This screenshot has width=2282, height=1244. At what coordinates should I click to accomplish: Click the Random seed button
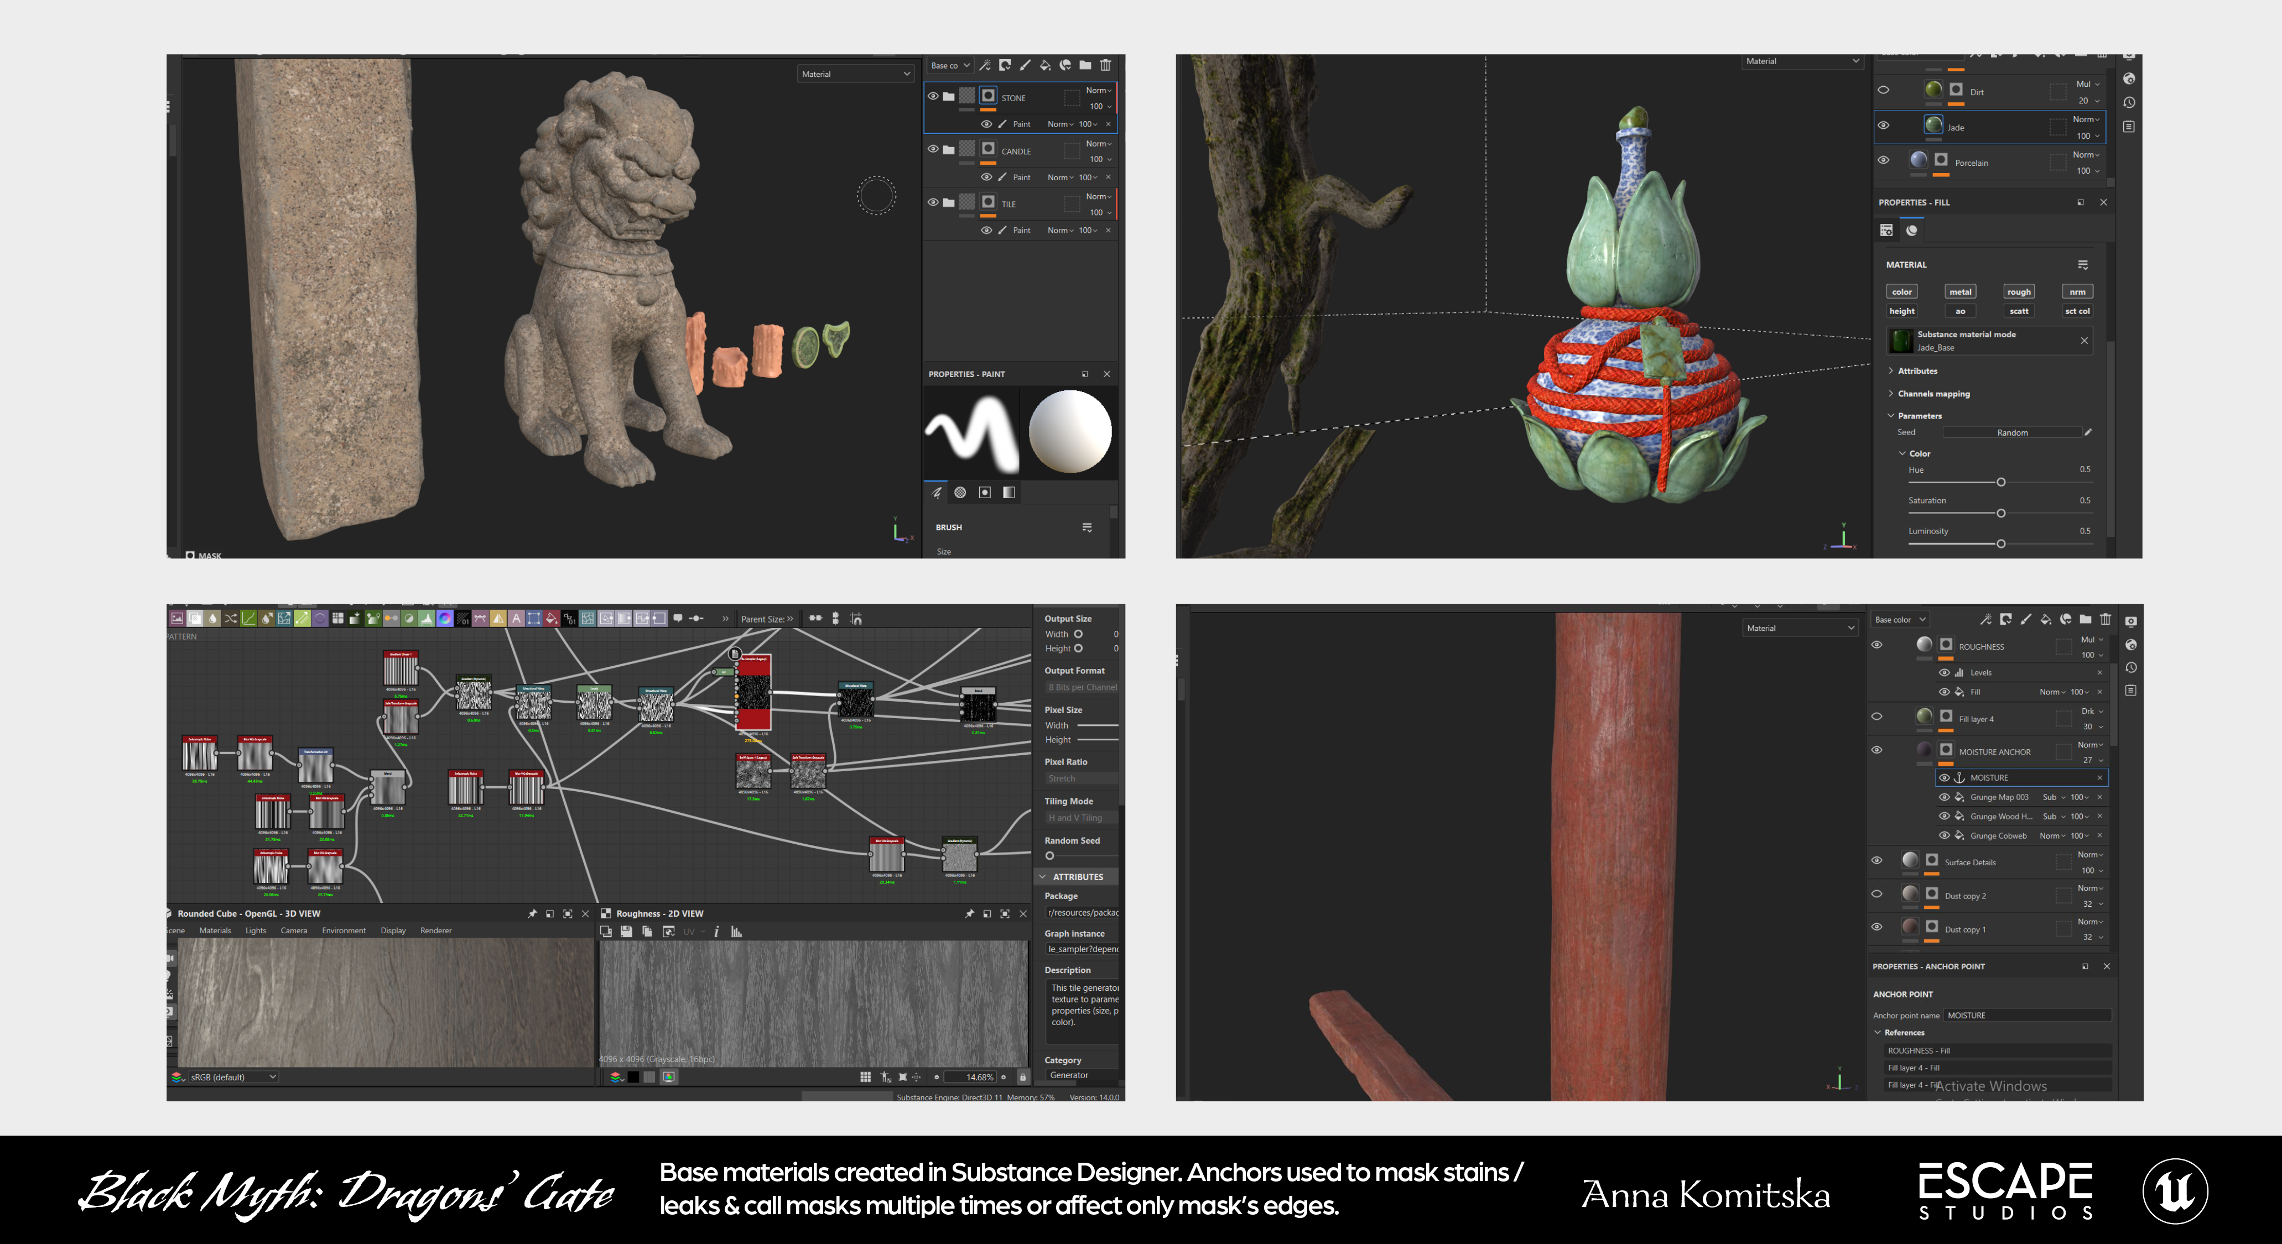(x=2012, y=433)
